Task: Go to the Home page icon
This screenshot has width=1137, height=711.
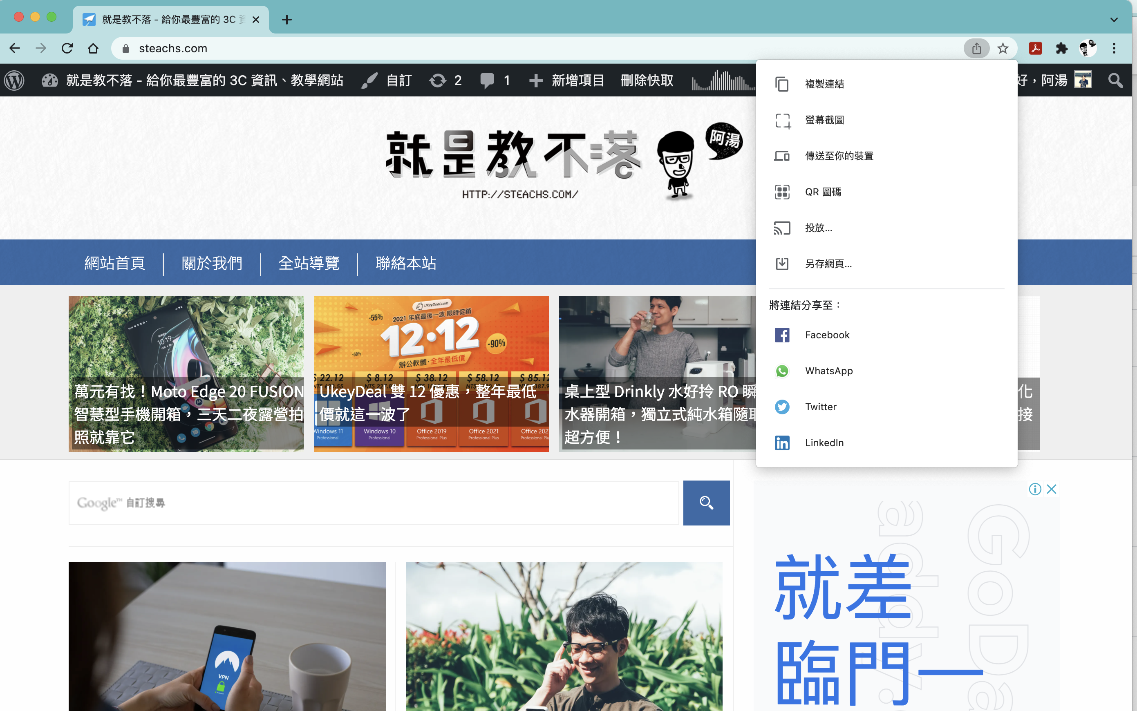Action: [x=93, y=48]
